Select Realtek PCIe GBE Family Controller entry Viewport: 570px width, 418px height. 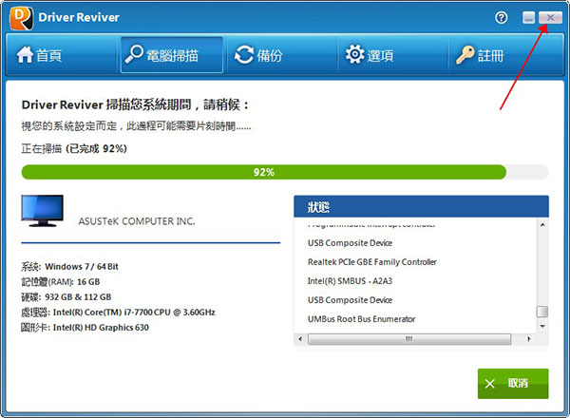pyautogui.click(x=371, y=261)
